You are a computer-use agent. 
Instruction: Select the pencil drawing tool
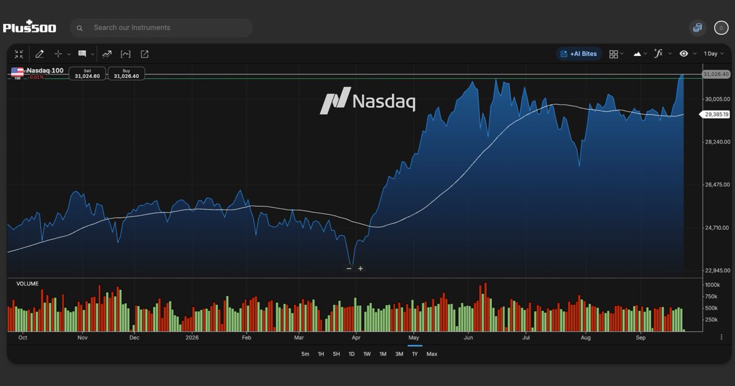click(40, 54)
